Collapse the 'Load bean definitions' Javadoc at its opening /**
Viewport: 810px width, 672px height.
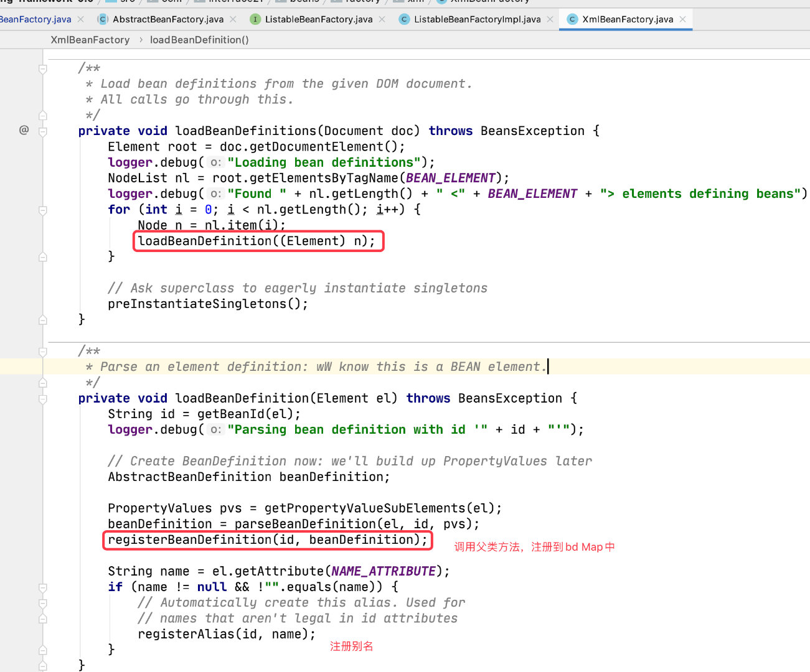click(43, 68)
